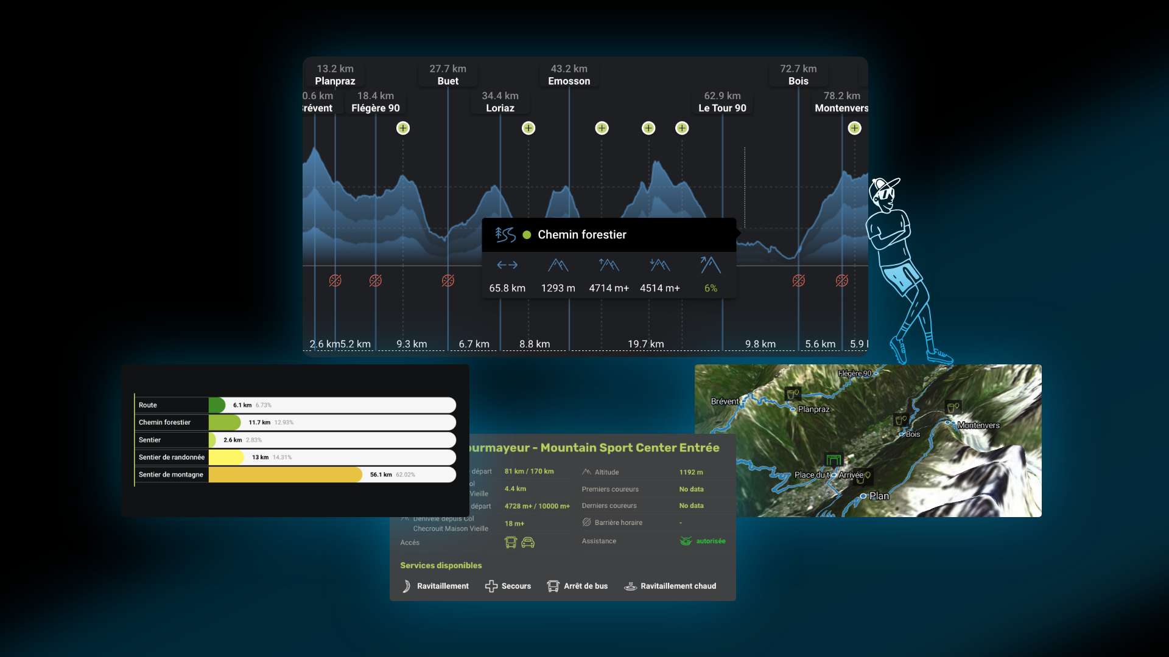Click the 19.7 km segment distance label

point(646,344)
